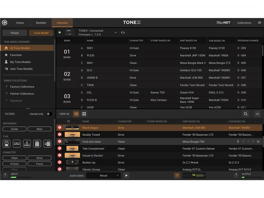Click the refresh sync icon next to TONEX device
Viewport: 264px width, 198px height.
(123, 33)
